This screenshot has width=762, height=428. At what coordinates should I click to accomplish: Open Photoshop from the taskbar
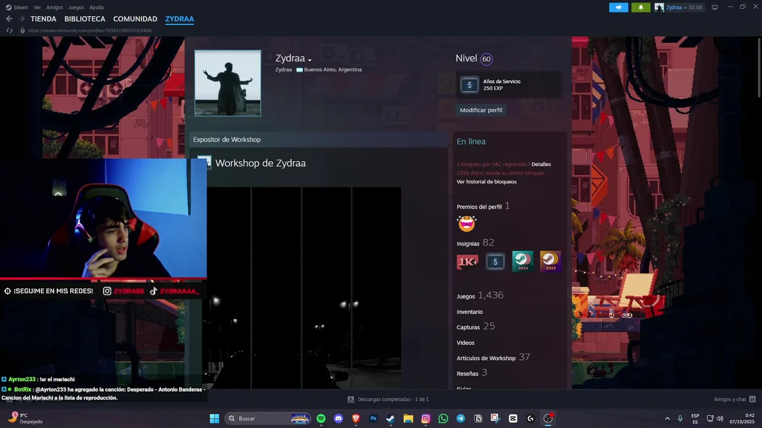click(x=373, y=418)
